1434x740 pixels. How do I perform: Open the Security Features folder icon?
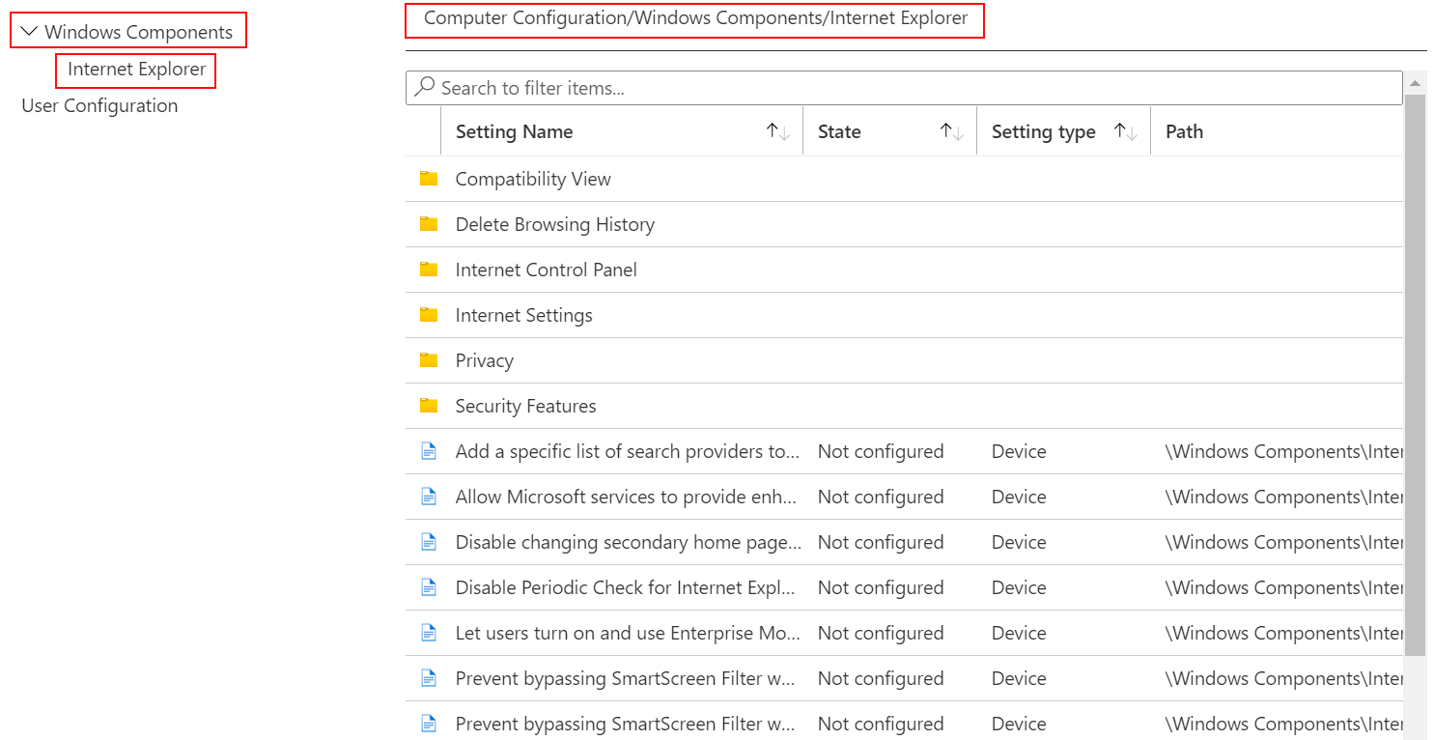[x=429, y=406]
